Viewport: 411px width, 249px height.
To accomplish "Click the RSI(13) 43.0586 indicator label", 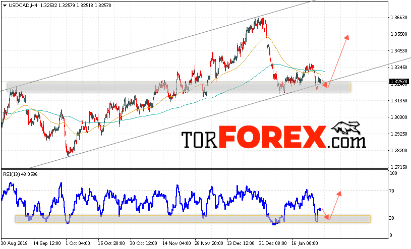I will coord(20,174).
